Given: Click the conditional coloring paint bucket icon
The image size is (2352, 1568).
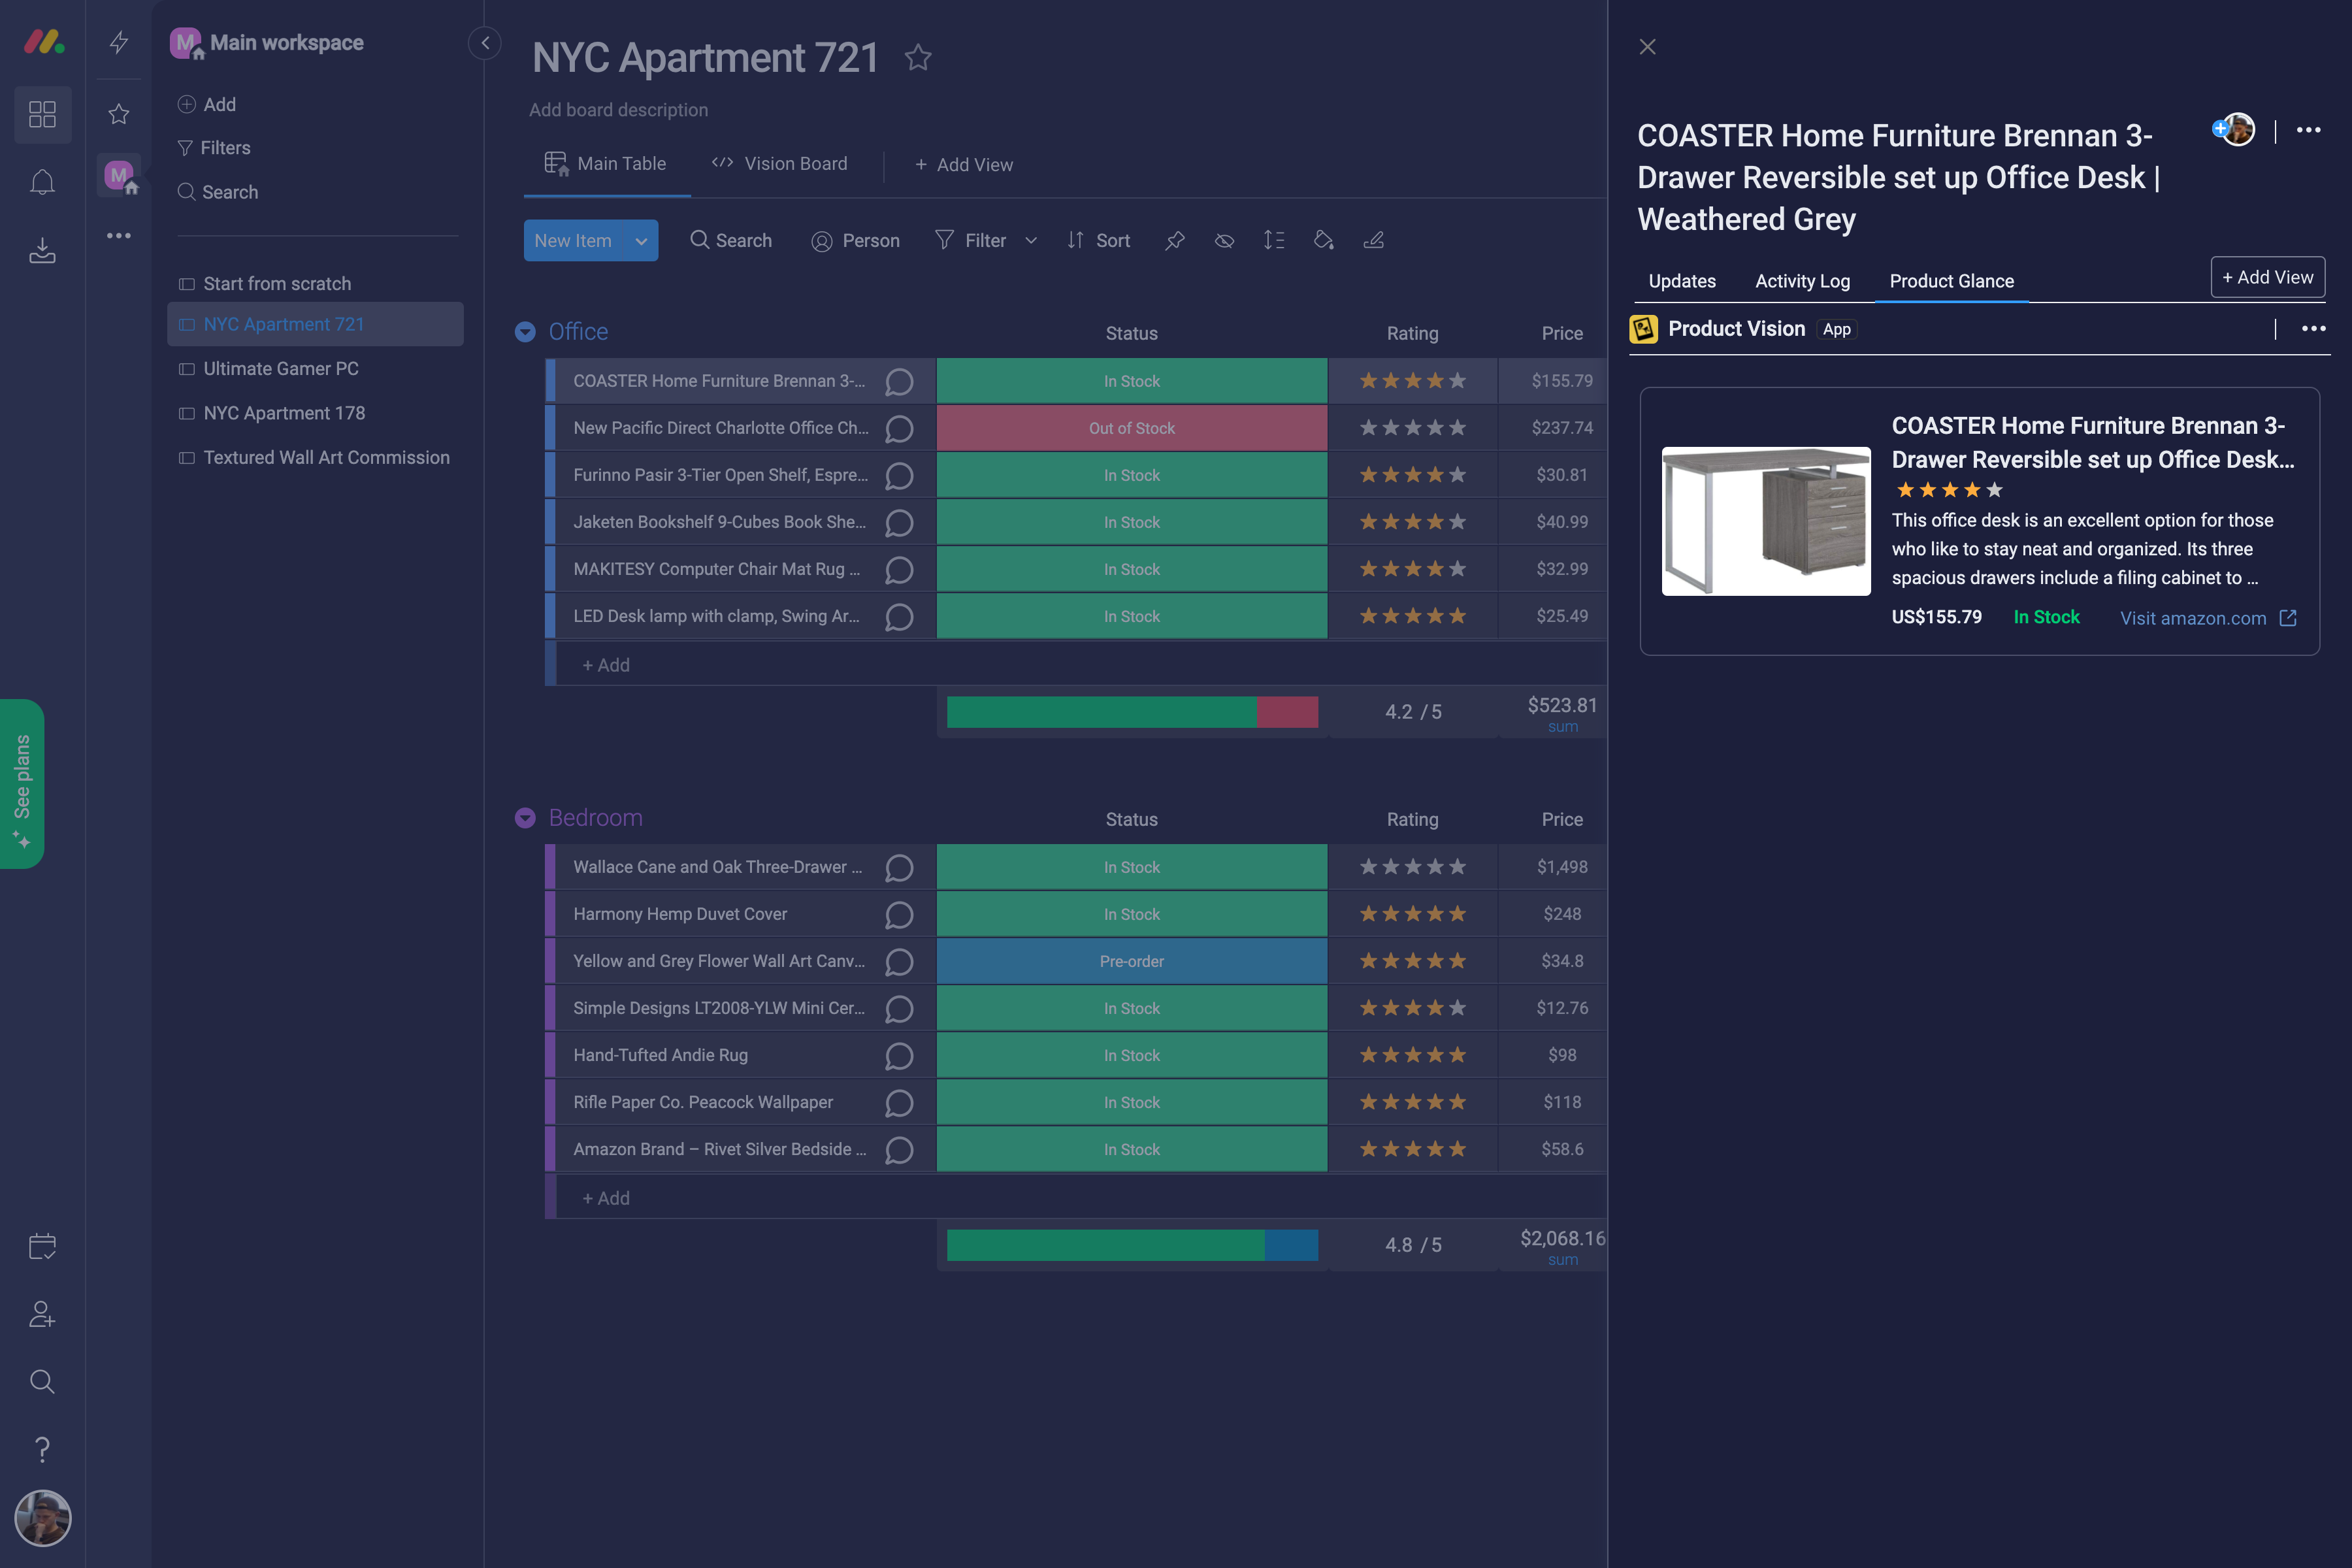Looking at the screenshot, I should tap(1324, 240).
